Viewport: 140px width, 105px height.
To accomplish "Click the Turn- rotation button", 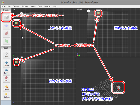I will pyautogui.click(x=6, y=71).
